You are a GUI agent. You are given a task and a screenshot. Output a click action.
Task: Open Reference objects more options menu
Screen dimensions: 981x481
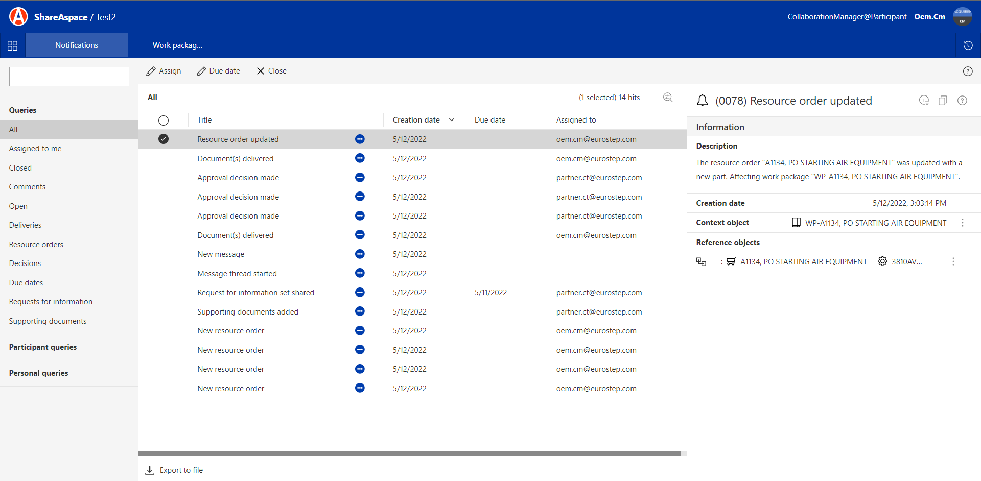953,261
